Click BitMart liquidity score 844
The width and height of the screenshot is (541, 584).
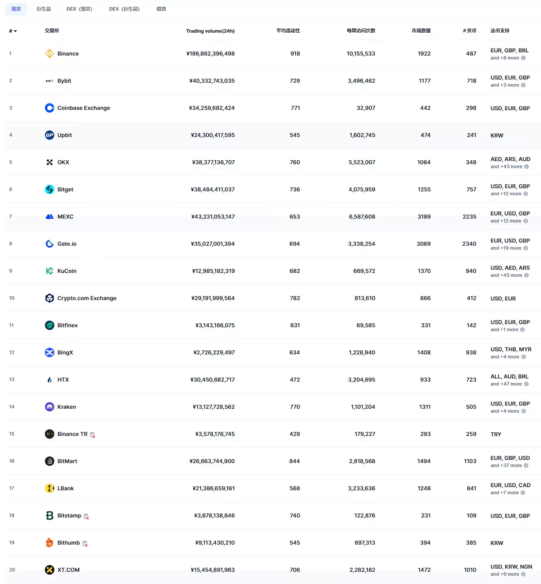pyautogui.click(x=295, y=461)
